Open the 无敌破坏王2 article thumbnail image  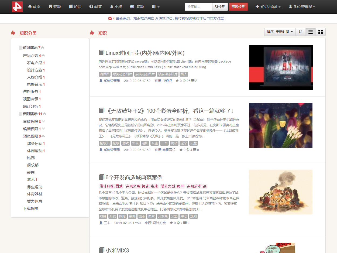281,125
